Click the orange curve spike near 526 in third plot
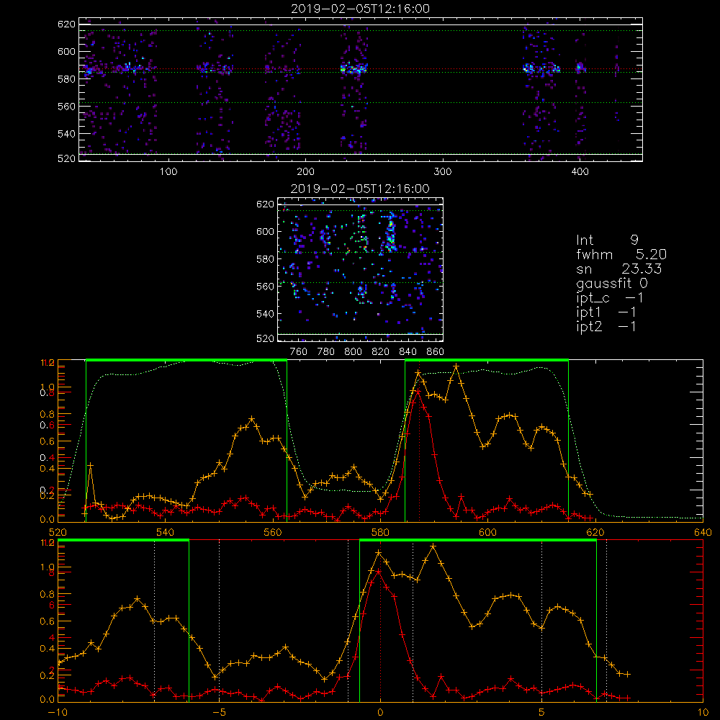Image resolution: width=720 pixels, height=720 pixels. (91, 465)
